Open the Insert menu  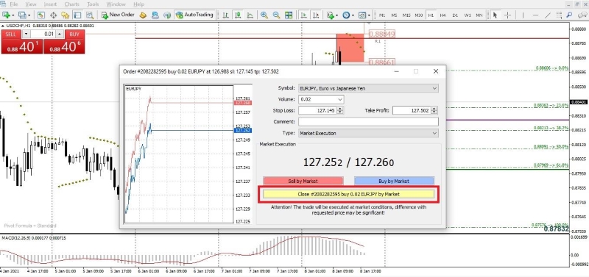50,4
